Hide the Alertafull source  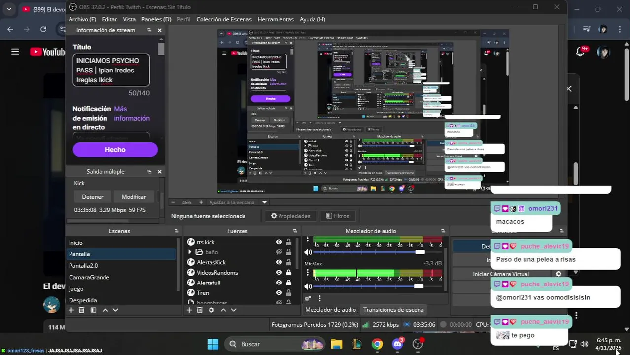click(x=279, y=283)
